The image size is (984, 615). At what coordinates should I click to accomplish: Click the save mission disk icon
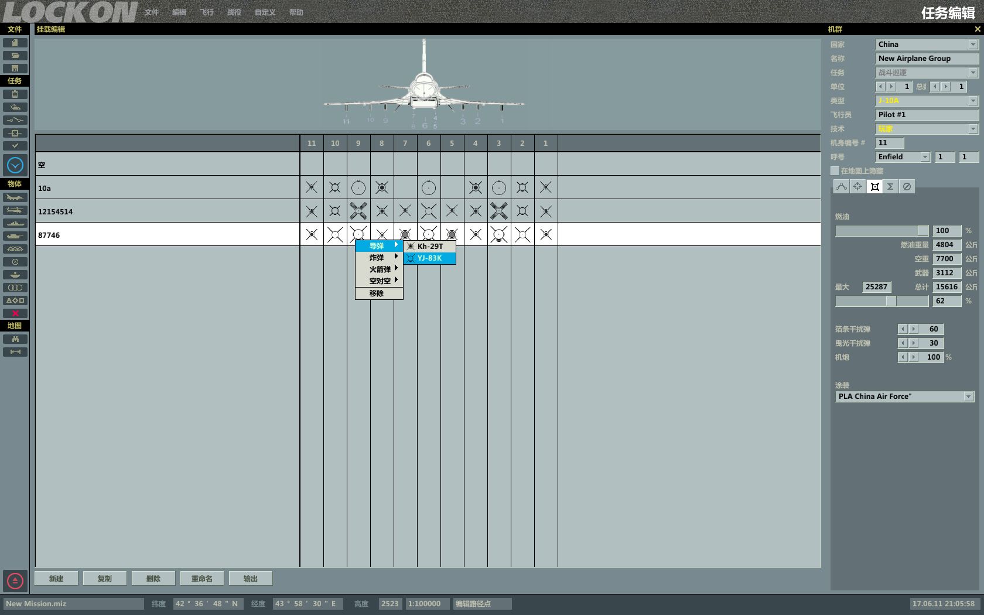tap(15, 69)
